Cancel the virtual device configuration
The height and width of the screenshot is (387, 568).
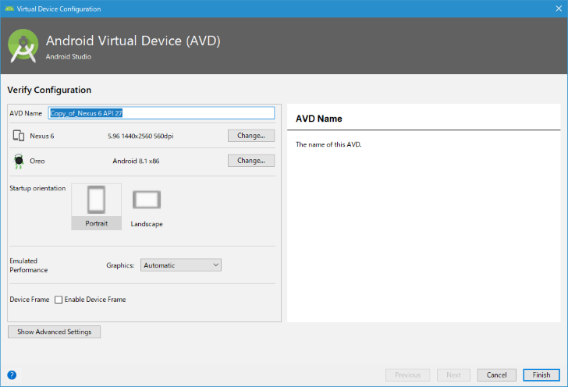[x=497, y=375]
